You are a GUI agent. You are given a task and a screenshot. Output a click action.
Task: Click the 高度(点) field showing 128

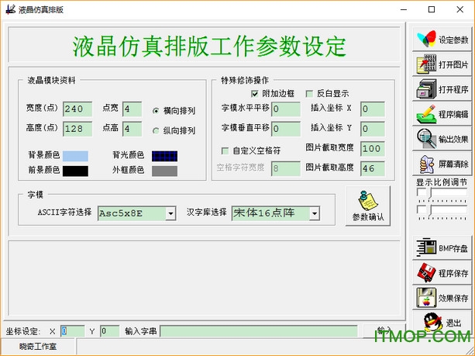click(77, 129)
